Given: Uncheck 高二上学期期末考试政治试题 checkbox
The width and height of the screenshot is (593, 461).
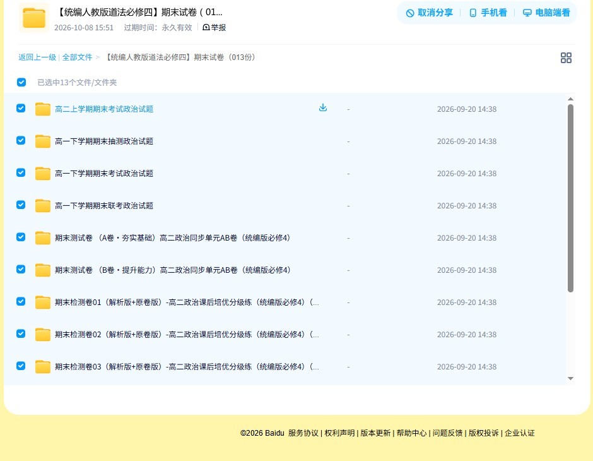Looking at the screenshot, I should tap(21, 108).
